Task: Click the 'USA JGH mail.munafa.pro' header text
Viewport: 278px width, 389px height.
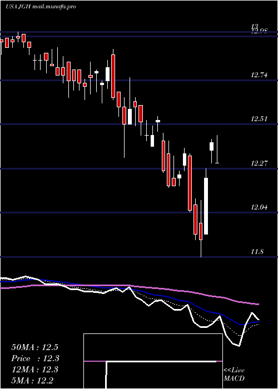Action: click(x=41, y=7)
